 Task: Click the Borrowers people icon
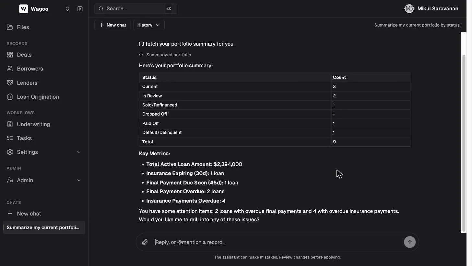(10, 69)
